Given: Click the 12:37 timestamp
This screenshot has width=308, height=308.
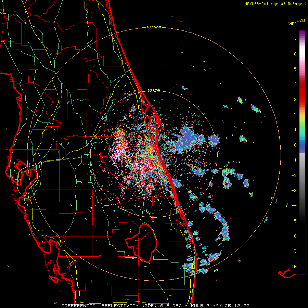Looking at the screenshot, I should pyautogui.click(x=242, y=306).
